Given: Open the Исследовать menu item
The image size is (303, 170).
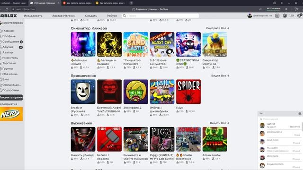Looking at the screenshot, I should point(33,16).
